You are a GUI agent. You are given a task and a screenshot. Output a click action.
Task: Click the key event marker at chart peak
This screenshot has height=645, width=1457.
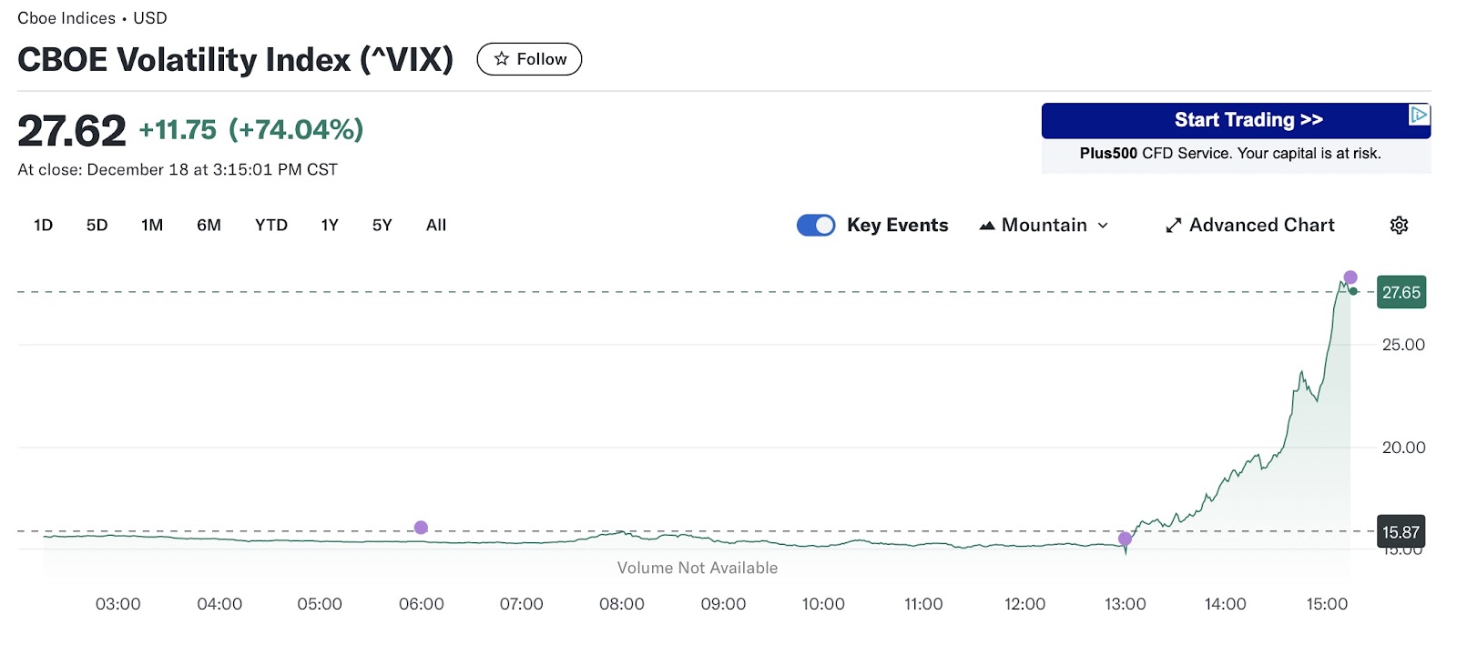(1350, 277)
